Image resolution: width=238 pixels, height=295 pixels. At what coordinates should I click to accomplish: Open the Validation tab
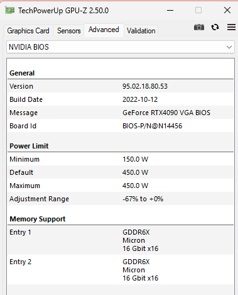point(141,31)
